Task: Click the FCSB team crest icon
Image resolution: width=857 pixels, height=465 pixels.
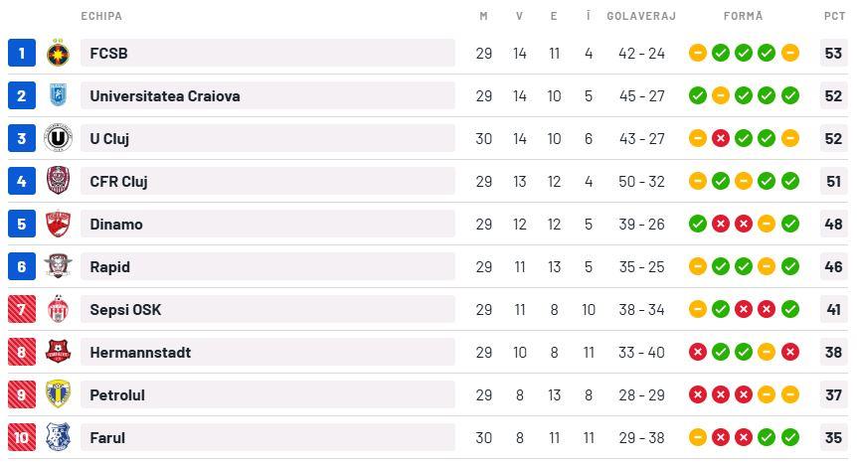Action: pos(59,54)
